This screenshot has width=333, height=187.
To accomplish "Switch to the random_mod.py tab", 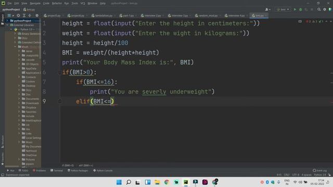I will pos(208,16).
